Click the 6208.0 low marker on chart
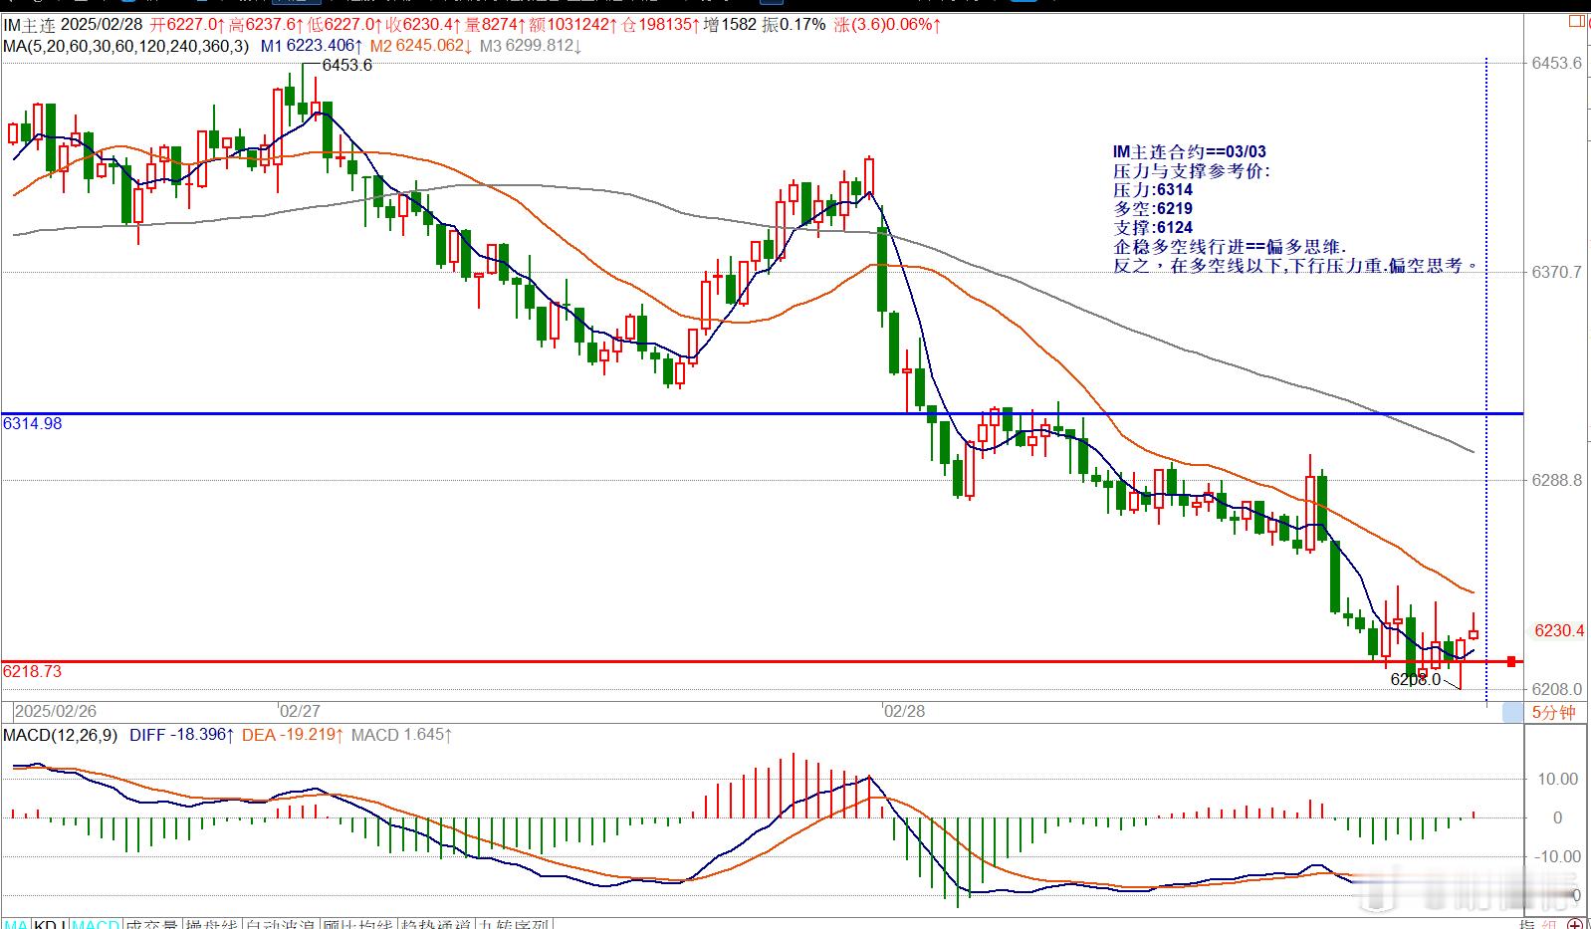 (1415, 679)
